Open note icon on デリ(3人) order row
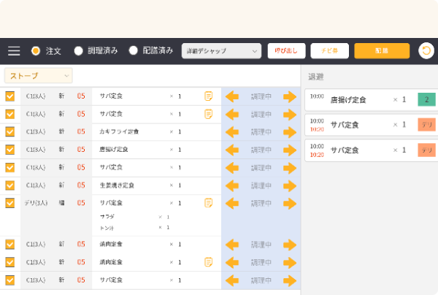 (x=208, y=203)
